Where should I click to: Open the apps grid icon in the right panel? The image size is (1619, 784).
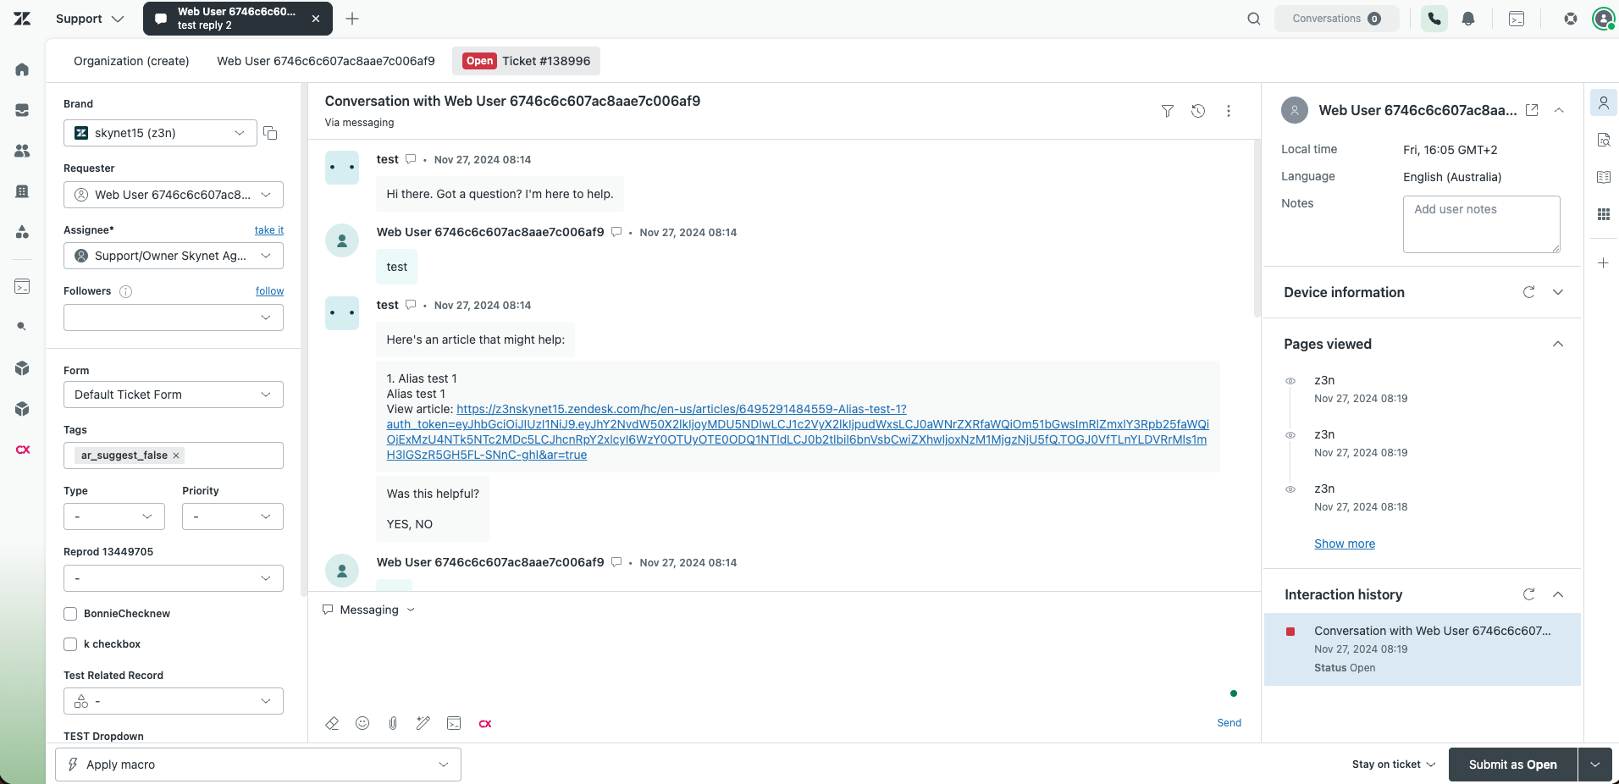(x=1603, y=214)
